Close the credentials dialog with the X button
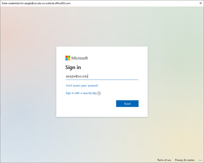 click(201, 3)
